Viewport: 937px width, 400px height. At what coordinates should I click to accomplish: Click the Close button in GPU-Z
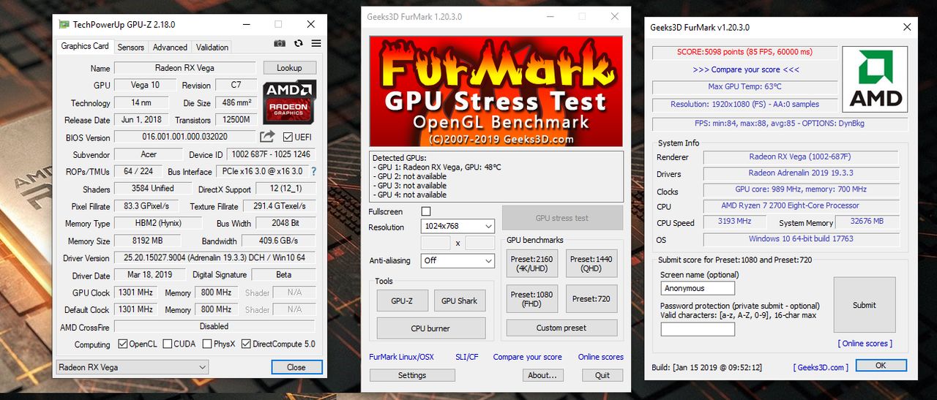pyautogui.click(x=296, y=367)
